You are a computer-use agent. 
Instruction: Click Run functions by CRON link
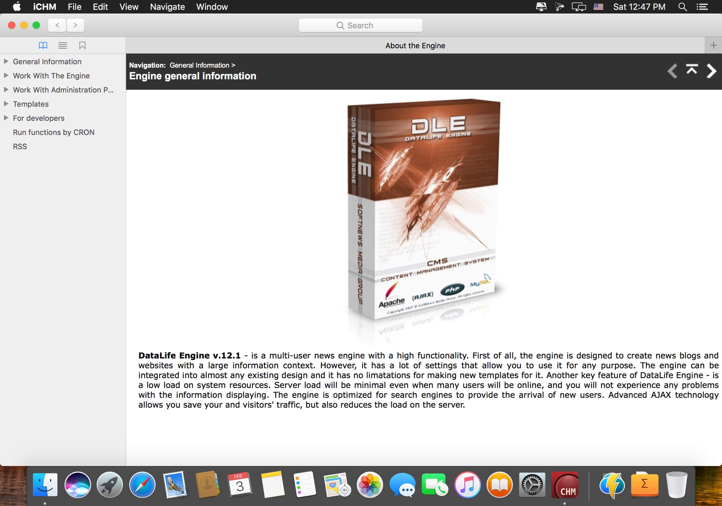click(53, 132)
